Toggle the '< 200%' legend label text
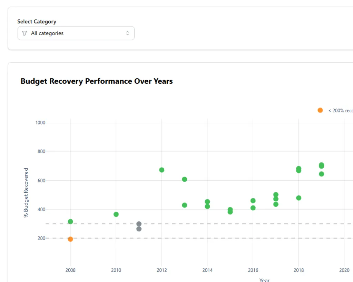The height and width of the screenshot is (282, 353). point(340,111)
